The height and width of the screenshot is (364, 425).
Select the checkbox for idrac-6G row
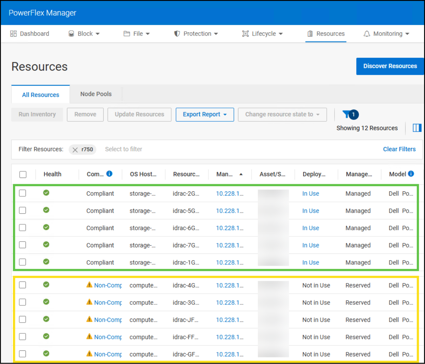pos(23,228)
